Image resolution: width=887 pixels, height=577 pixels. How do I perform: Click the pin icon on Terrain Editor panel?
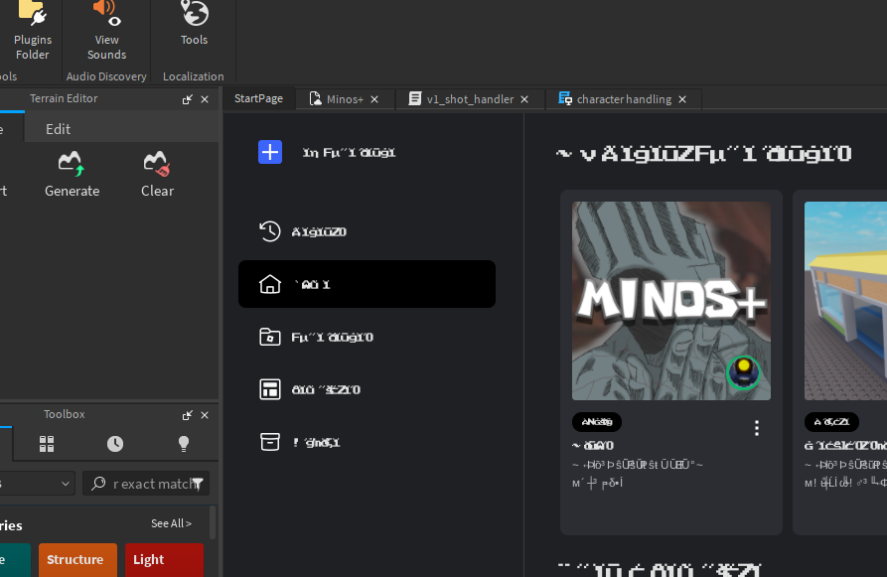(x=187, y=98)
